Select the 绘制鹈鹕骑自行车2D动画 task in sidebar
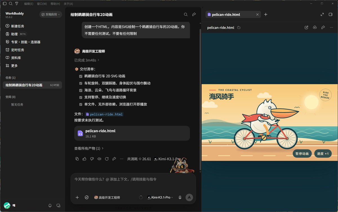 click(x=32, y=85)
